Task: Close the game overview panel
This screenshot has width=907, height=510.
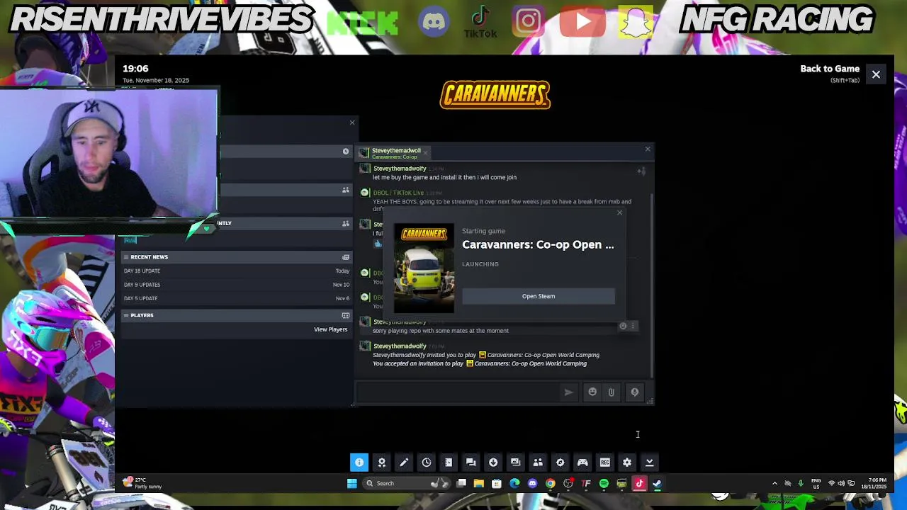Action: tap(352, 123)
